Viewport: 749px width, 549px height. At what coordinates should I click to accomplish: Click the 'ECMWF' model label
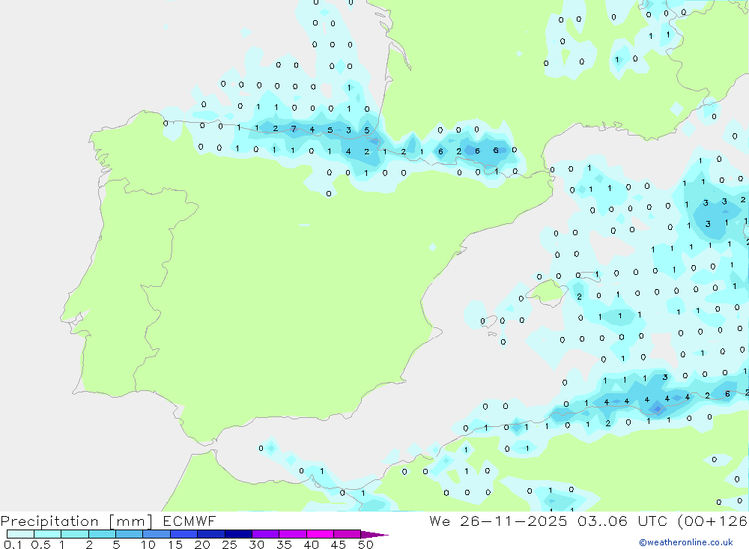[189, 521]
